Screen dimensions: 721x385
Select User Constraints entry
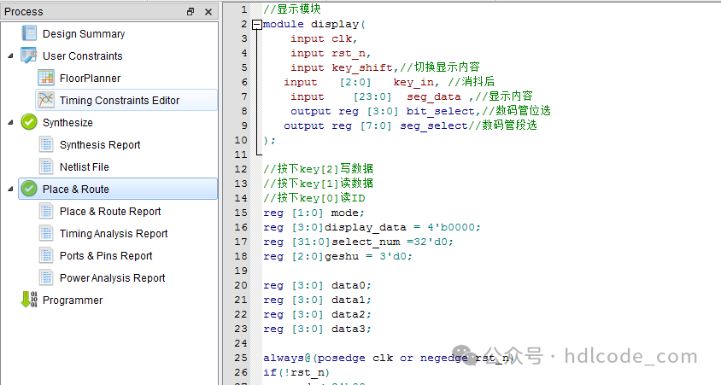(82, 56)
